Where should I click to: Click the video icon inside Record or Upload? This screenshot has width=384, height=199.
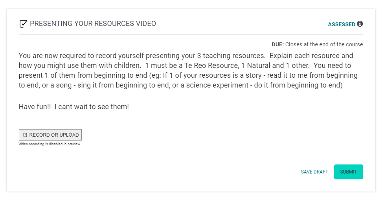[25, 135]
